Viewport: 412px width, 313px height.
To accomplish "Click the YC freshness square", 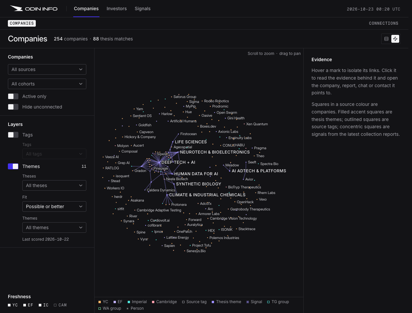I will (9, 305).
